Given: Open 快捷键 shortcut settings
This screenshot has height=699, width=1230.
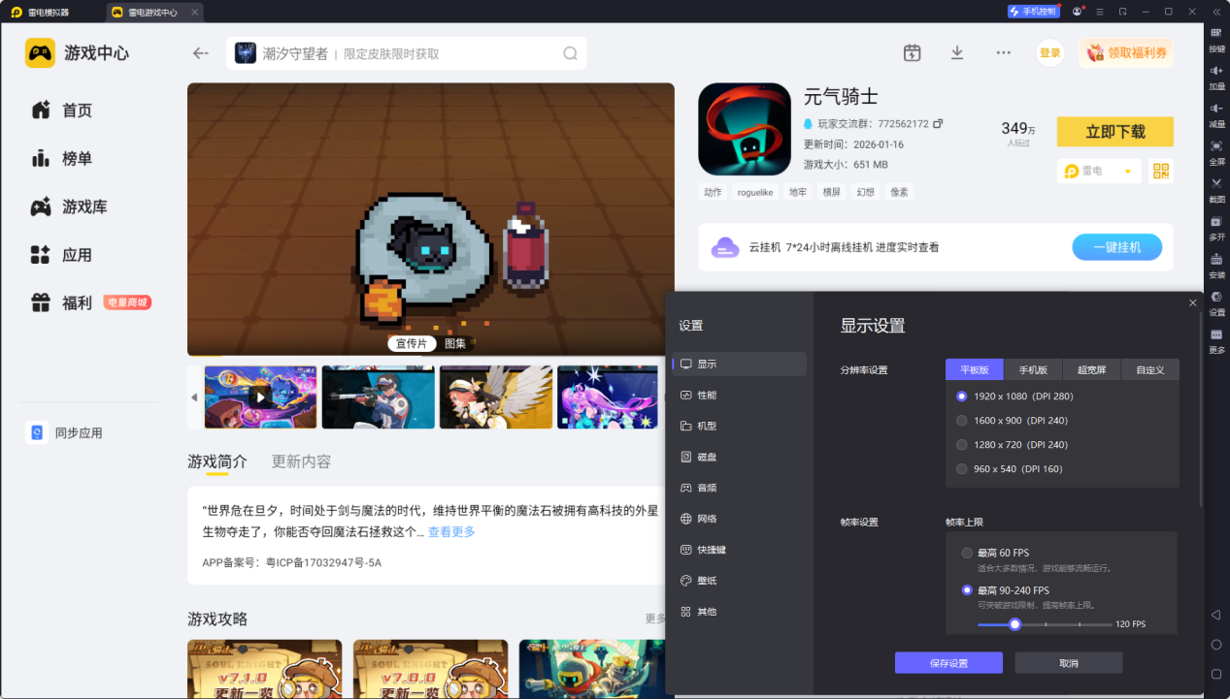Looking at the screenshot, I should point(739,550).
